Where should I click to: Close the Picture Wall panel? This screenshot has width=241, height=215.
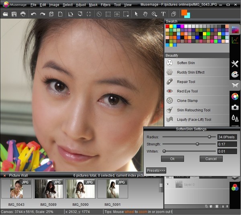pyautogui.click(x=4, y=176)
